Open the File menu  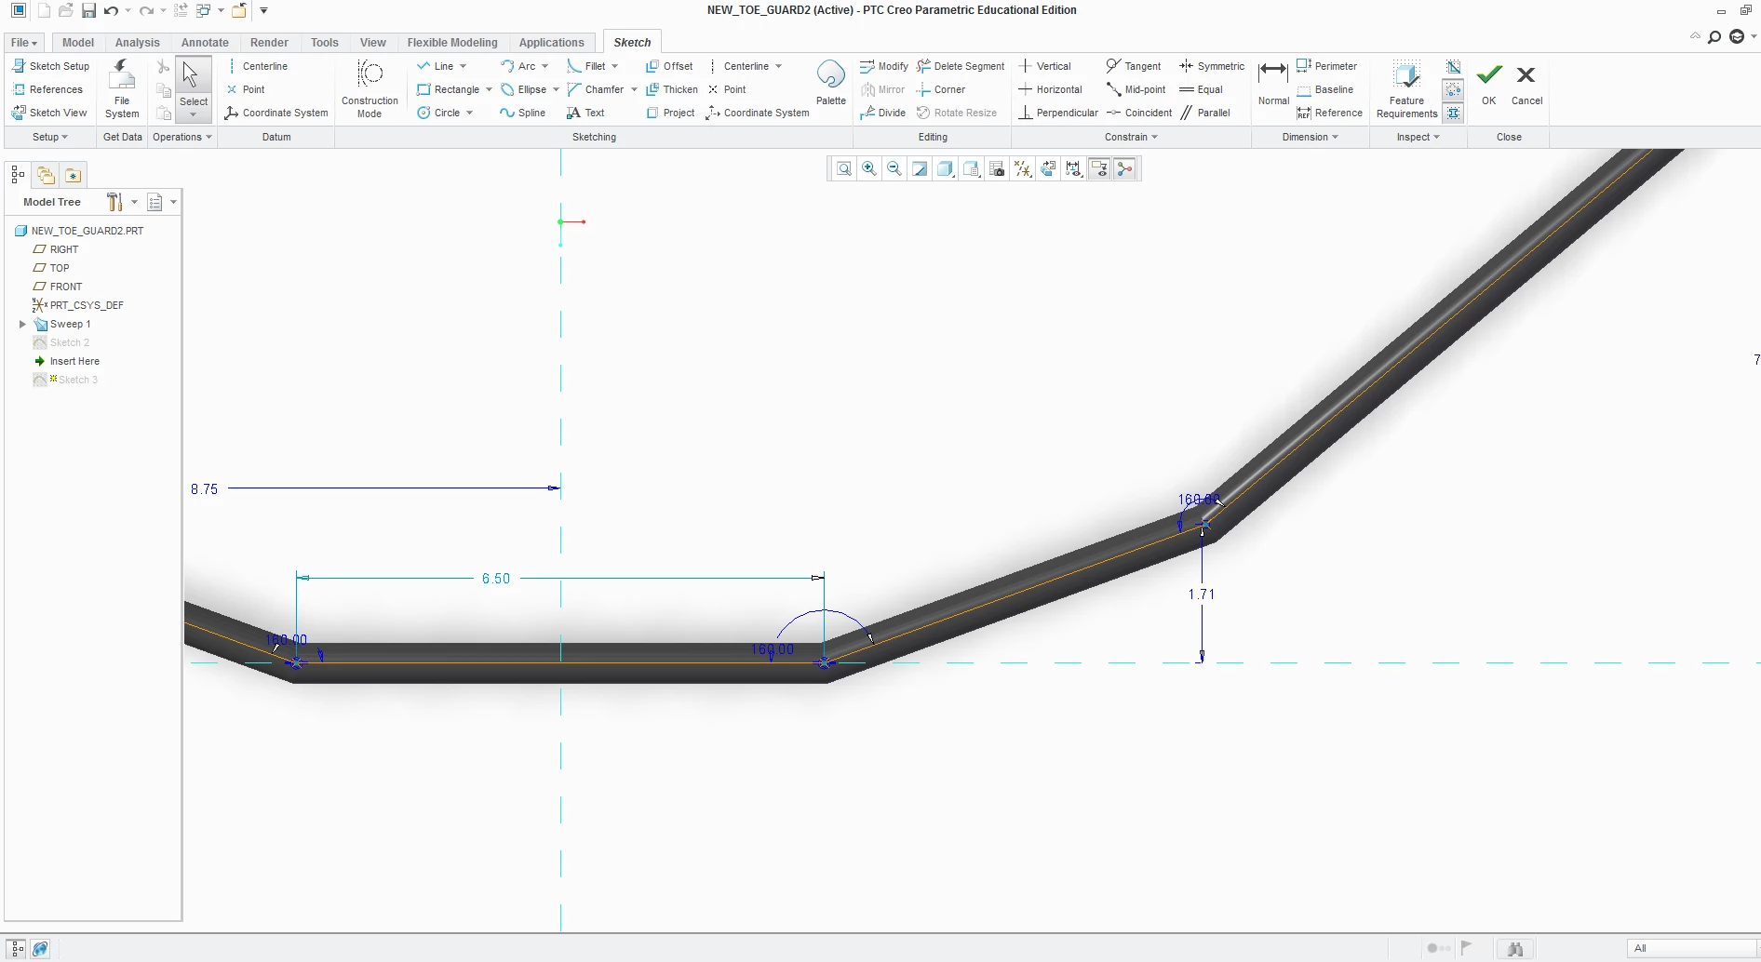click(24, 42)
